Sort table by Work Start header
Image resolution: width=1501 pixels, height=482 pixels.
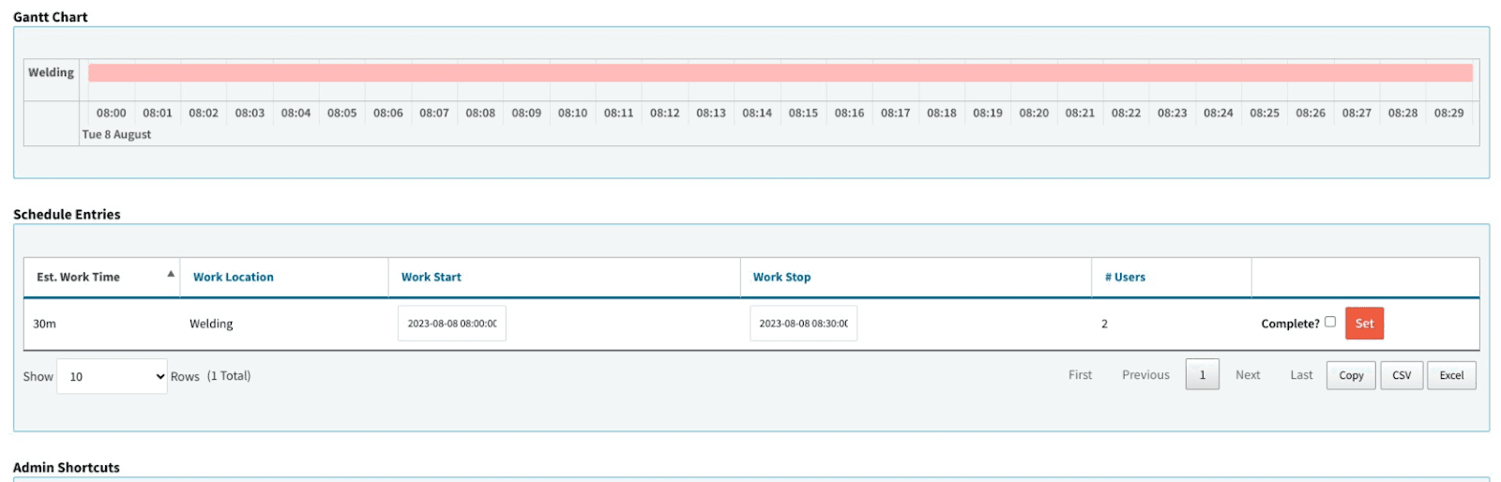(432, 278)
